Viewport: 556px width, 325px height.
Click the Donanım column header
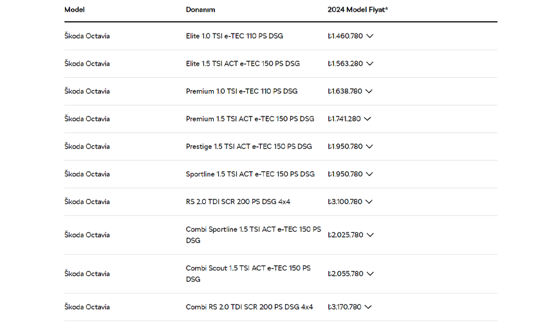click(200, 10)
